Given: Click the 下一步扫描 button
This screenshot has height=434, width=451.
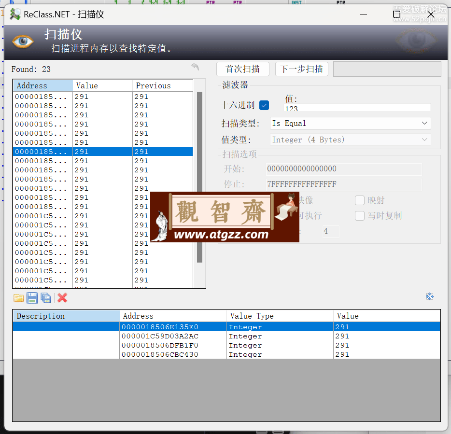Looking at the screenshot, I should (302, 69).
